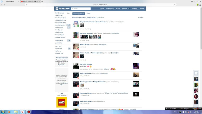Open a new browser tab with plus
202x114 pixels.
[x=42, y=2]
